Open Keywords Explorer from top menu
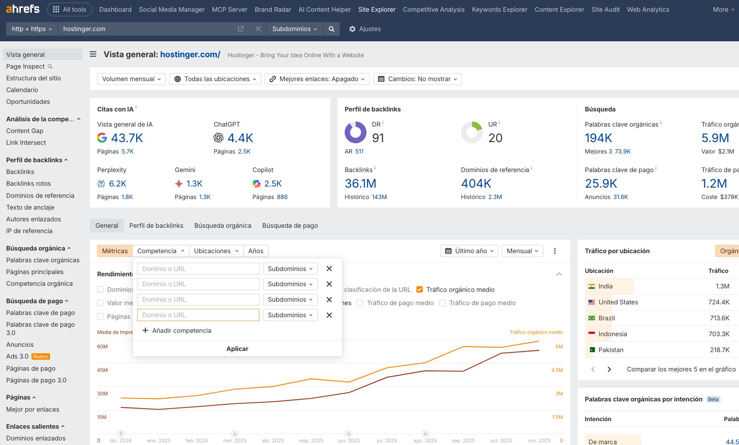 tap(499, 9)
